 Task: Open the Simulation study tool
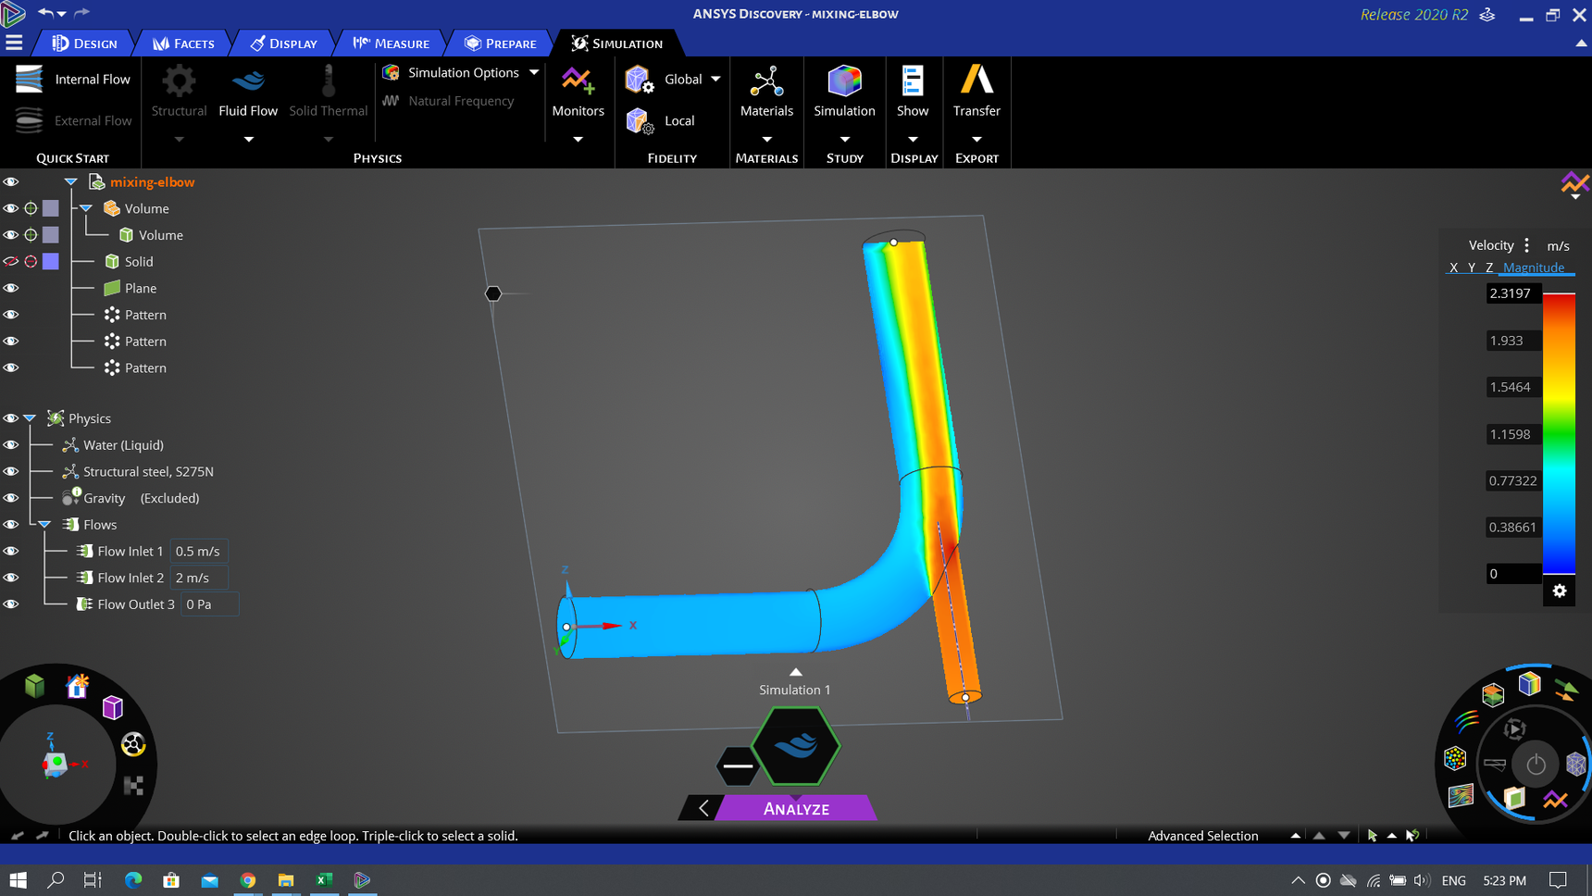[x=844, y=81]
